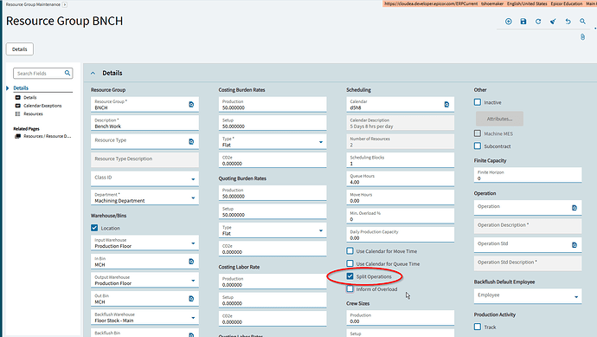The image size is (597, 337).
Task: Click the Calendar Exceptions card icon
Action: coord(17,106)
